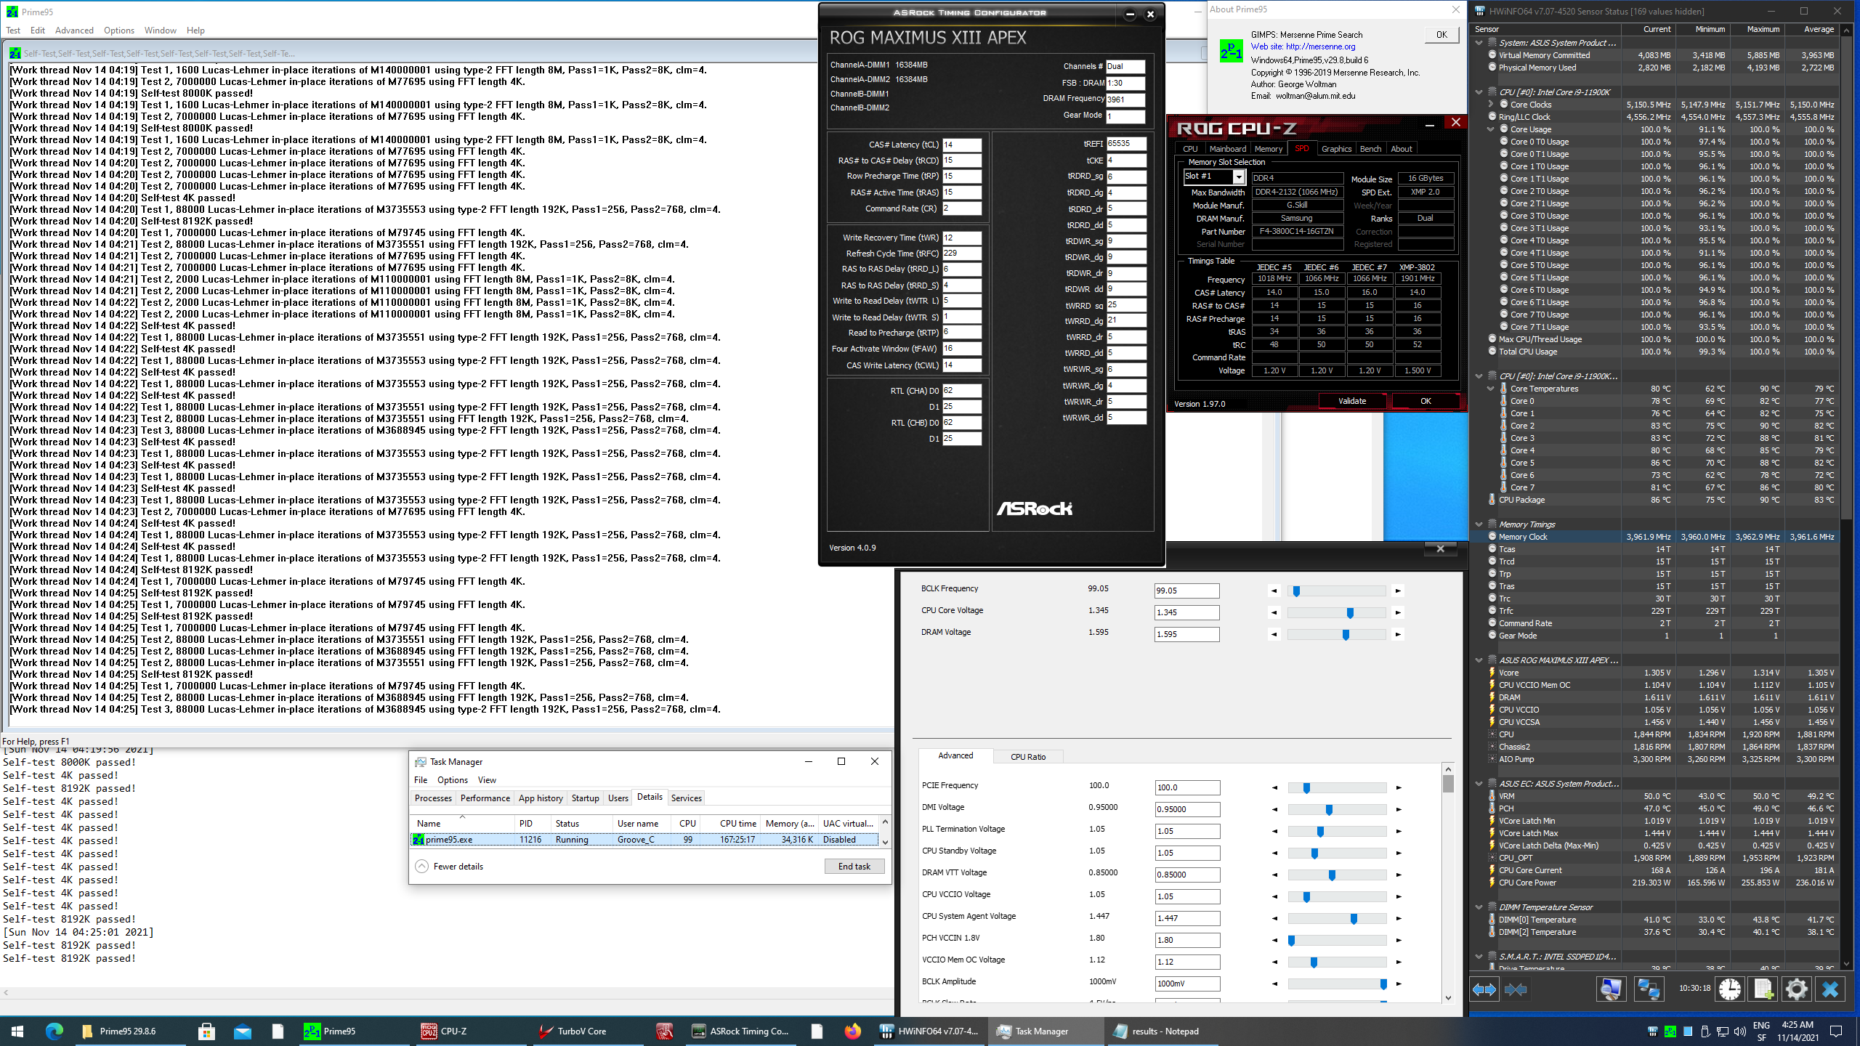Click HWiNFO clock reset timer icon

(1730, 989)
